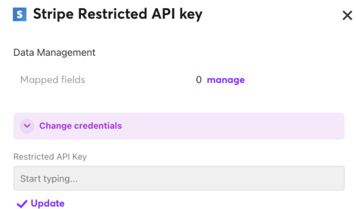
Task: Click the Update button text
Action: click(x=48, y=203)
